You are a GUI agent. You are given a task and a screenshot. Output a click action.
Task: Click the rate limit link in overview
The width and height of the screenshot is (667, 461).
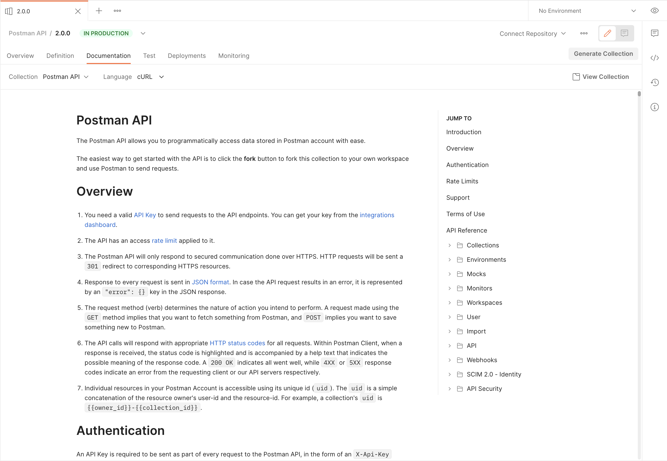pyautogui.click(x=164, y=240)
